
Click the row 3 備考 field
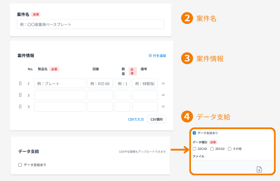pyautogui.click(x=145, y=106)
